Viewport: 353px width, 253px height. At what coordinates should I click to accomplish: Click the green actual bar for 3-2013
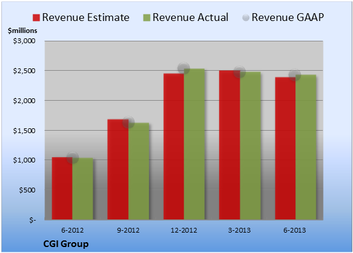click(250, 146)
